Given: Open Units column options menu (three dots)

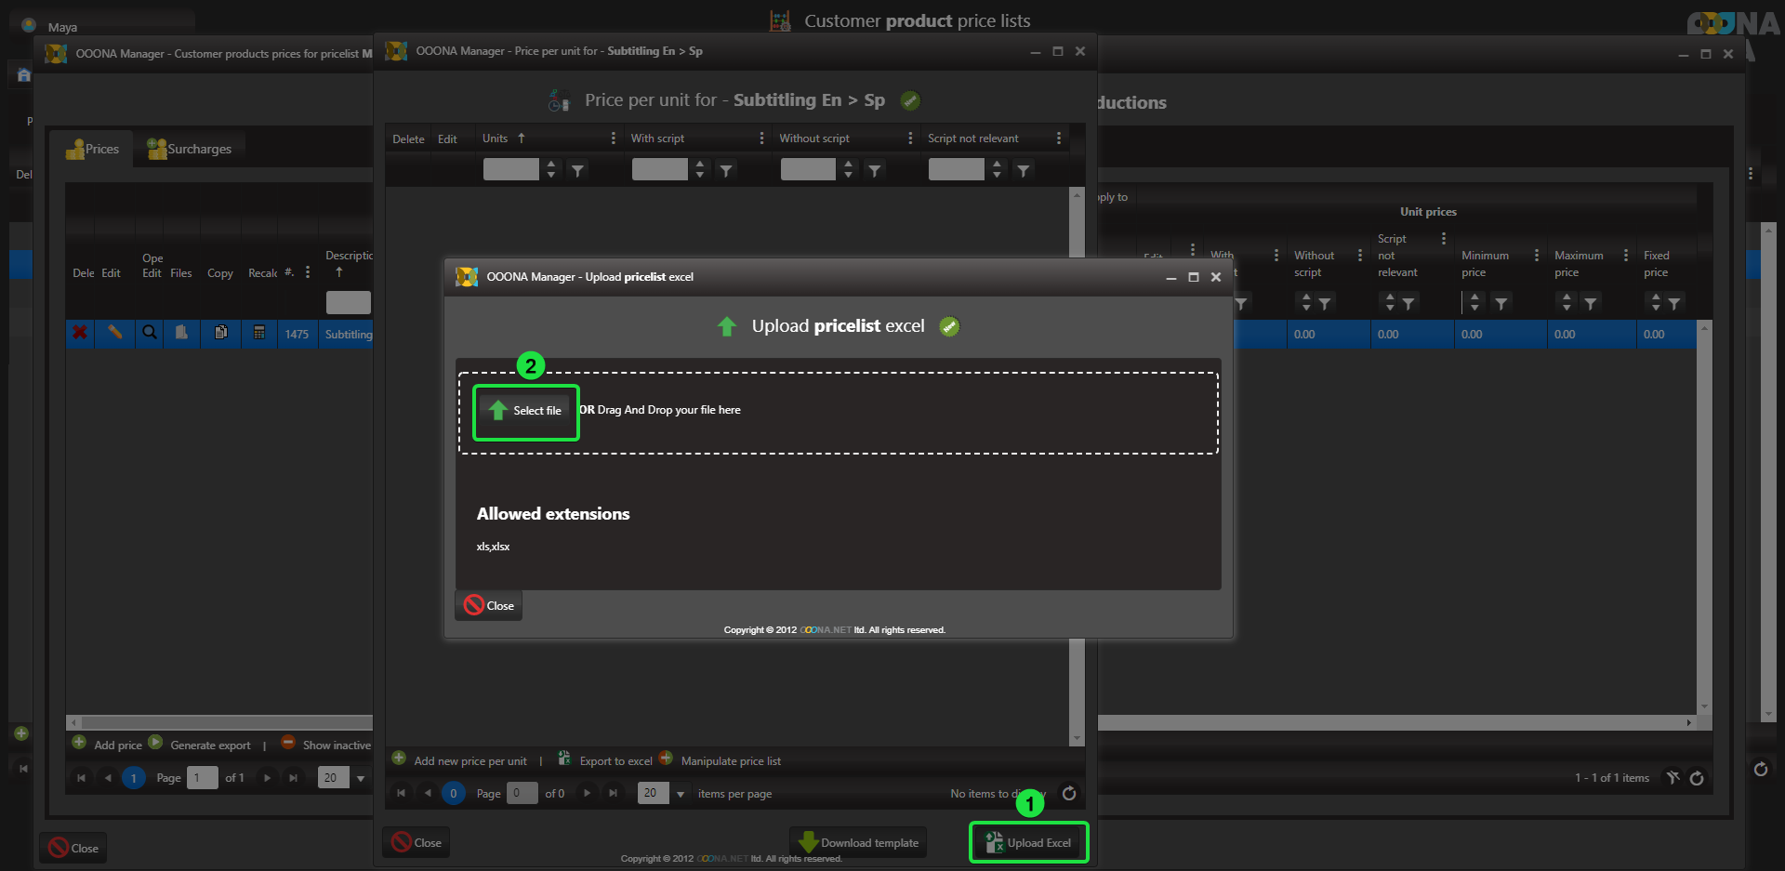Looking at the screenshot, I should 613,139.
